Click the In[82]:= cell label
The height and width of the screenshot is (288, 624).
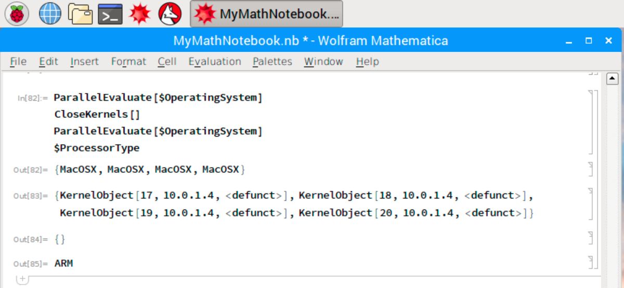click(x=33, y=98)
